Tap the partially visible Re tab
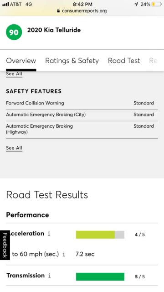 coord(153,61)
